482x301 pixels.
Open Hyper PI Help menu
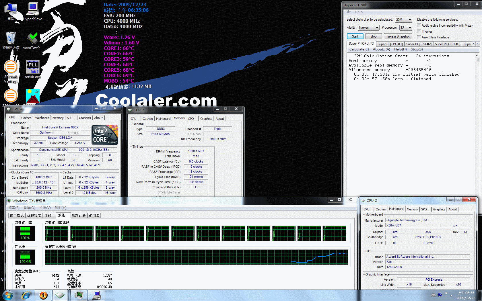[x=359, y=12]
